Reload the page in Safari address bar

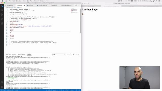point(137,4)
